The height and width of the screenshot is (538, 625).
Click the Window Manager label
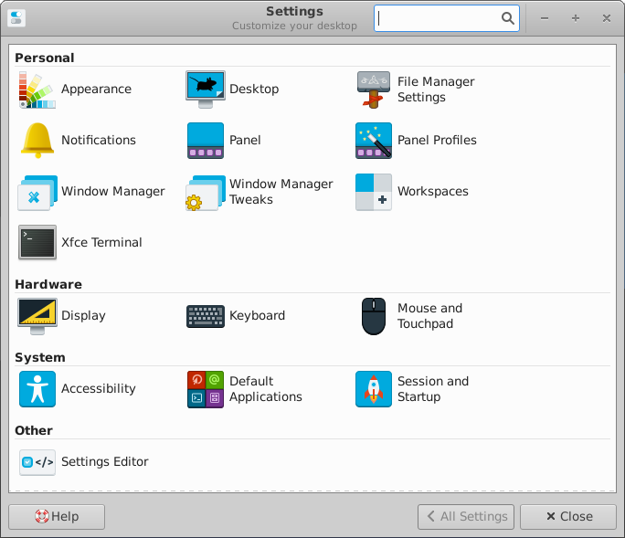tap(112, 192)
